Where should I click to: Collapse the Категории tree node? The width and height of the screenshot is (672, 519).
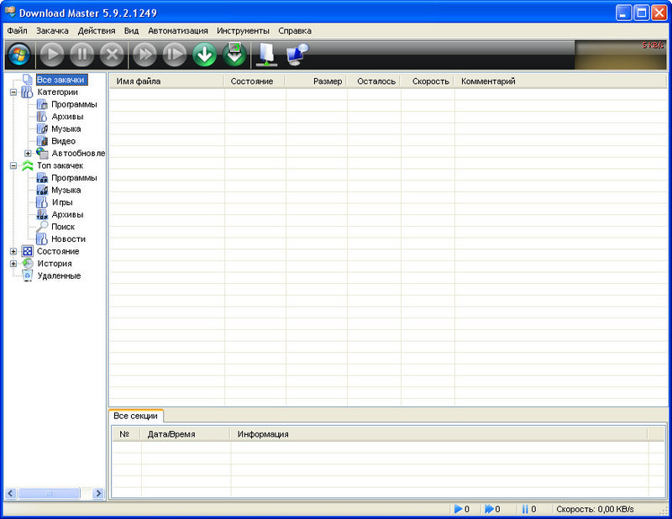coord(13,92)
